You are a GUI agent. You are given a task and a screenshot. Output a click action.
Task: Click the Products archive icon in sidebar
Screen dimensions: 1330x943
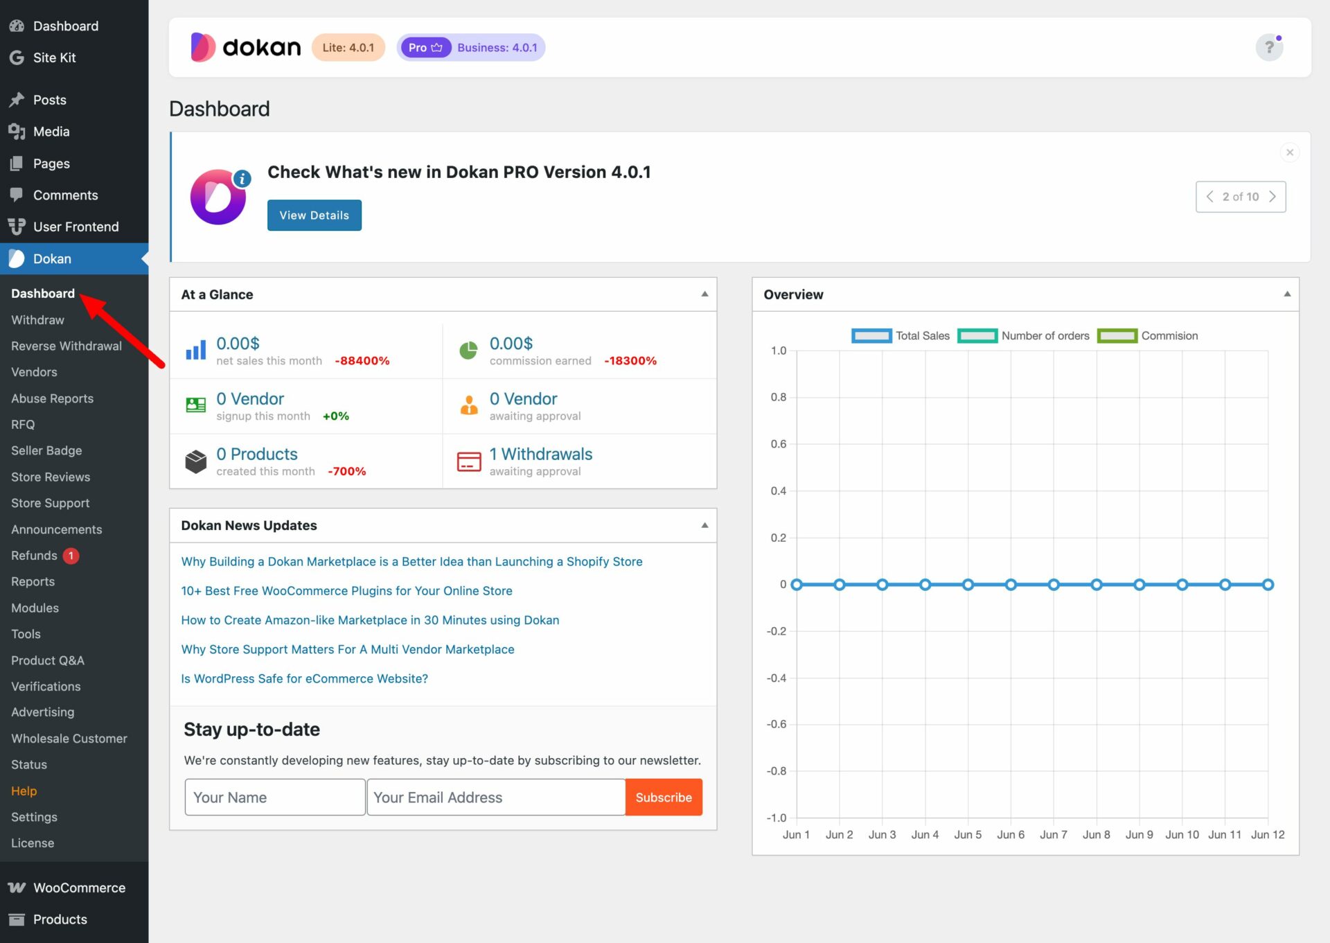(17, 919)
